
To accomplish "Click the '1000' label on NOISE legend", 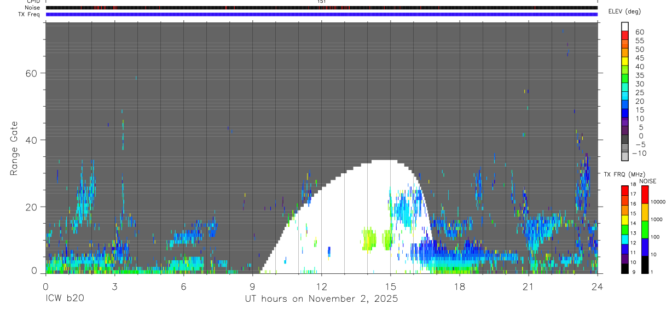I will pyautogui.click(x=656, y=220).
